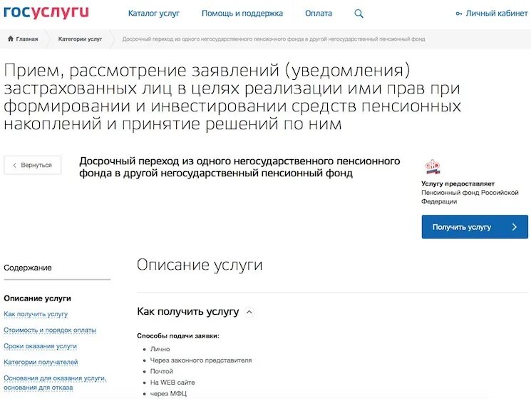531x399 pixels.
Task: Click the Вернуться button
Action: point(33,165)
